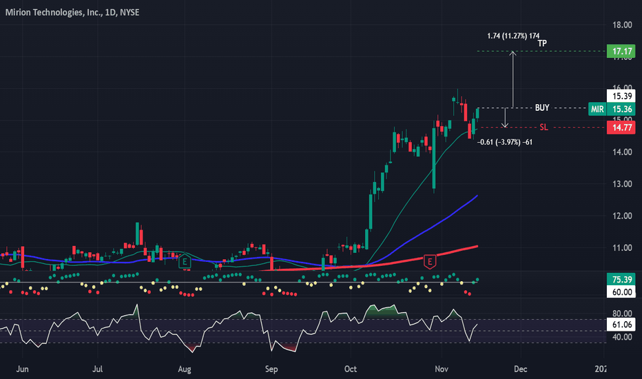Click the 61.06 RSI value label
This screenshot has width=642, height=379.
click(621, 325)
